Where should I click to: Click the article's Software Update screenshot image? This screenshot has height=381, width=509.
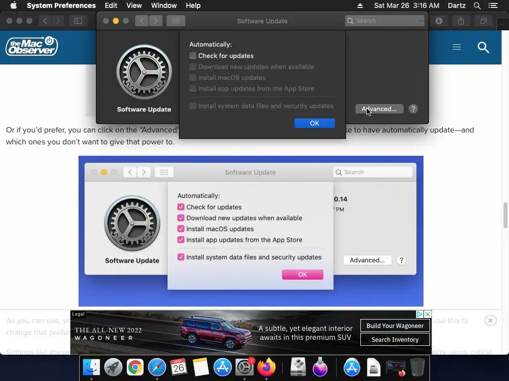(x=251, y=231)
